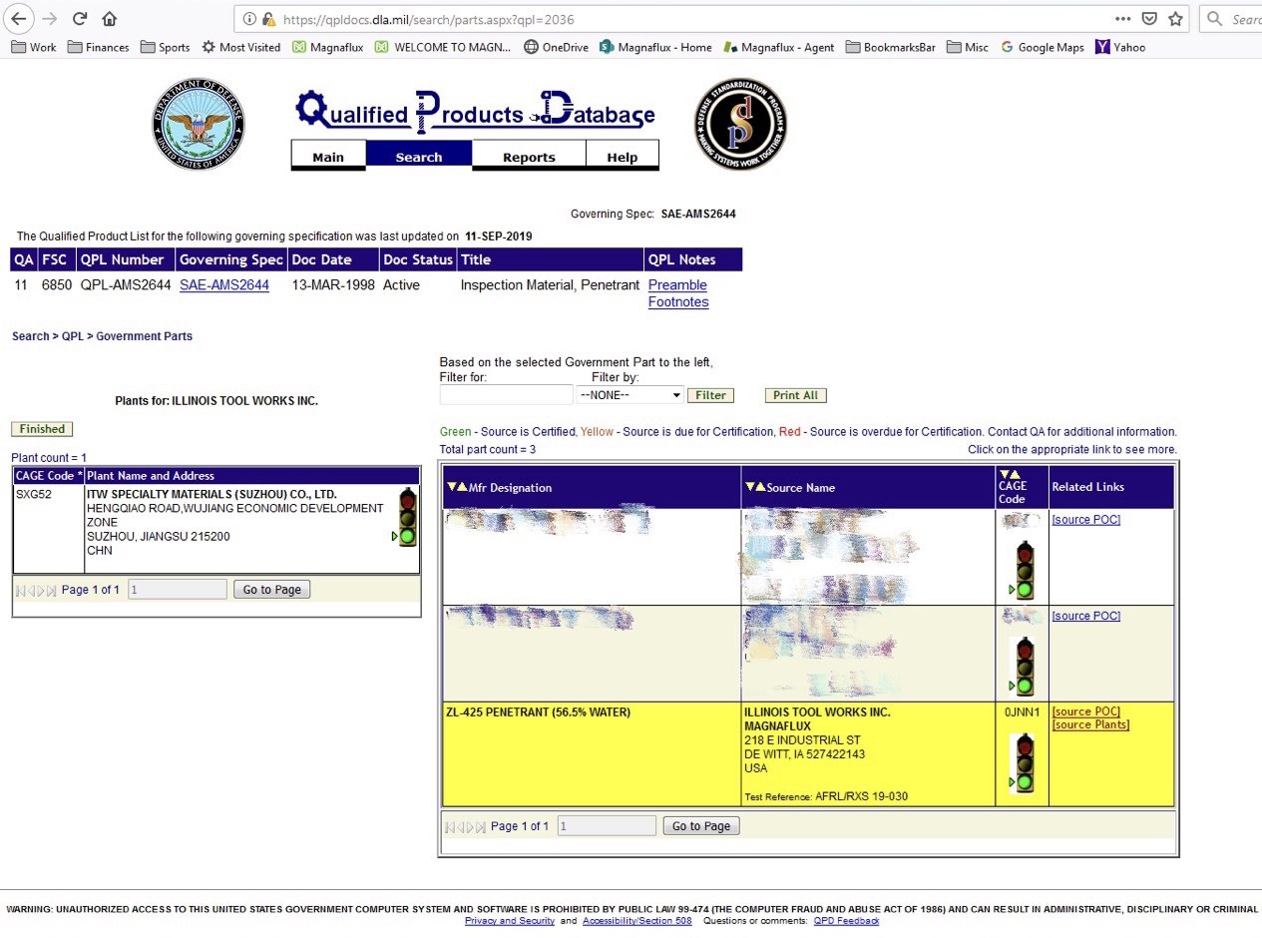This screenshot has height=938, width=1262.
Task: Click the QPL breadcrumb link
Action: tap(73, 336)
